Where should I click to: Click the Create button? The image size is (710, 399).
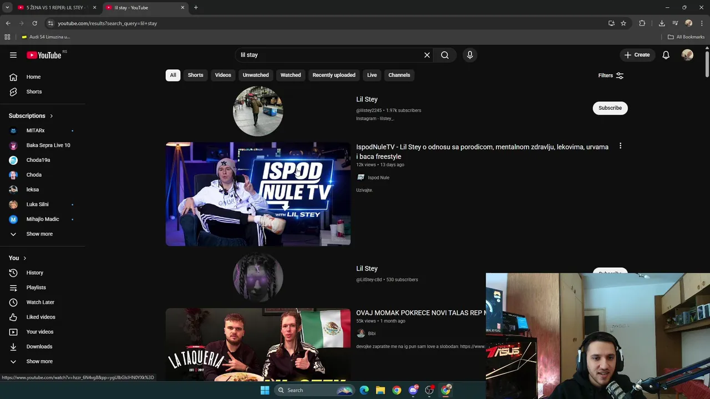tap(637, 55)
